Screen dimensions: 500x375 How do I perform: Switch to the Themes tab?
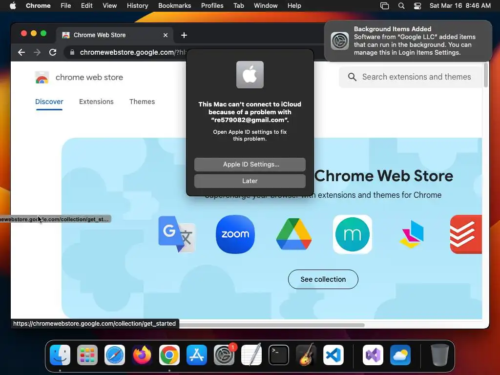142,102
